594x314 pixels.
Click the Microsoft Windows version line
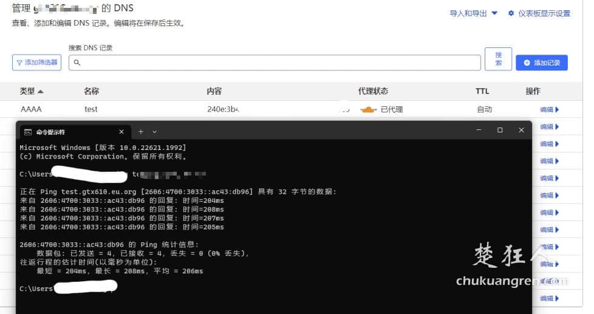(103, 148)
